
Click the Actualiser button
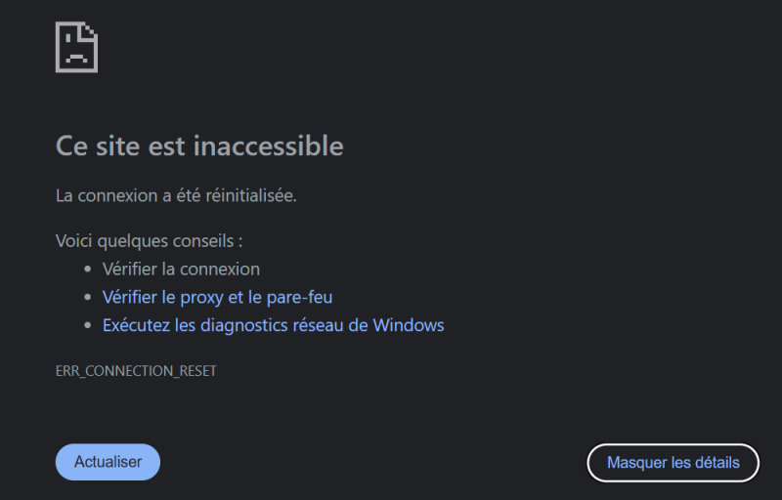click(x=108, y=462)
